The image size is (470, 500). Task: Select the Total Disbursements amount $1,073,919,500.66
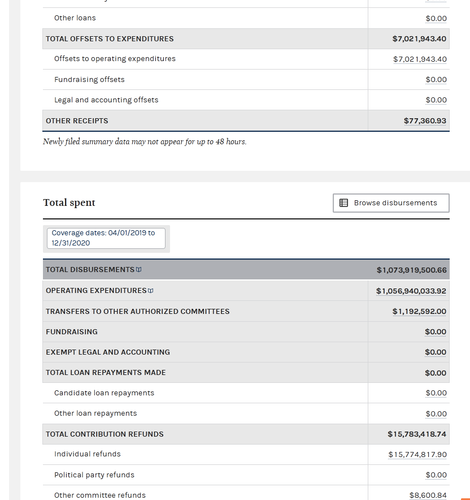411,270
